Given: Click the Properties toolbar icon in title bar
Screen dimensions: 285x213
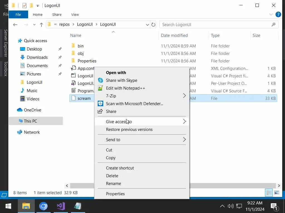Looking at the screenshot, I should 24,6.
